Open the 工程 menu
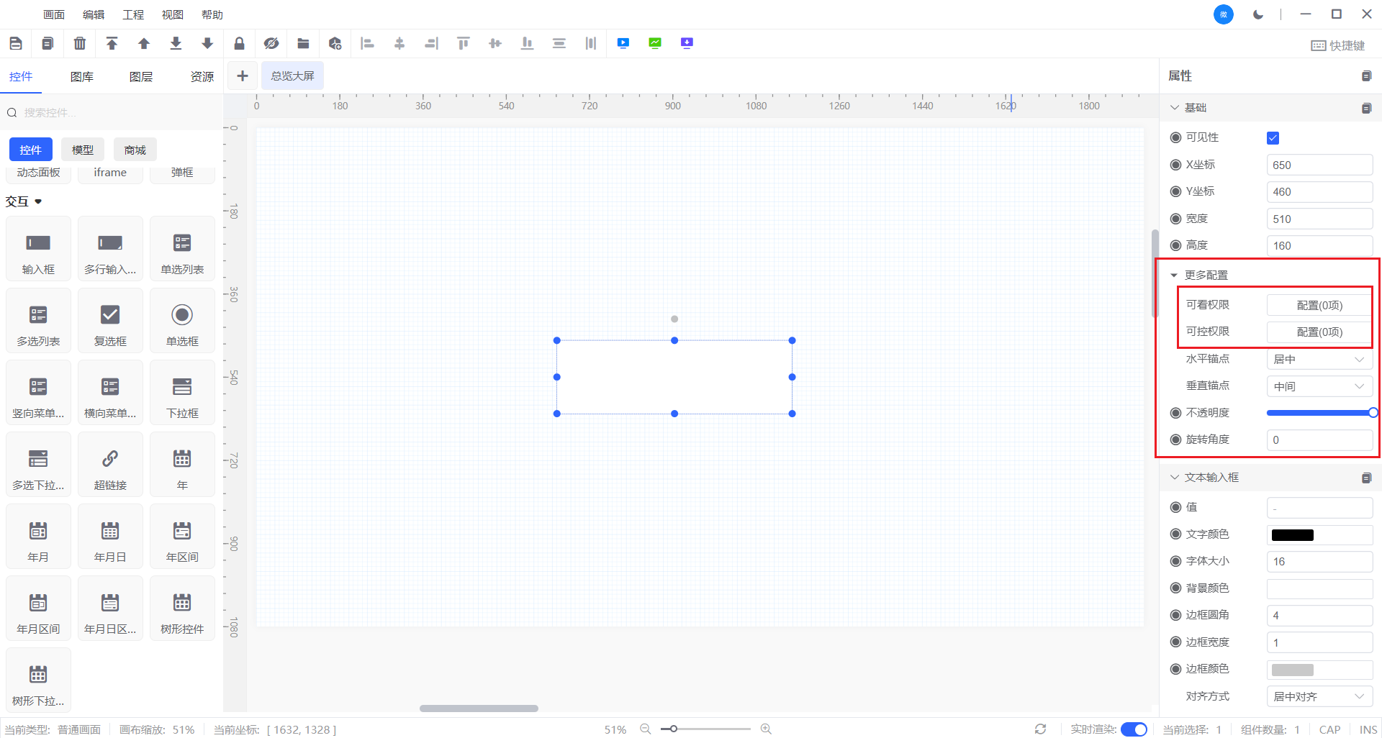The width and height of the screenshot is (1382, 738). coord(133,14)
